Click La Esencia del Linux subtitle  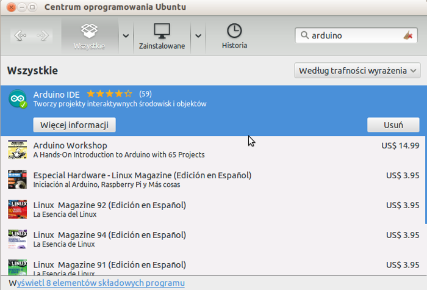point(65,214)
